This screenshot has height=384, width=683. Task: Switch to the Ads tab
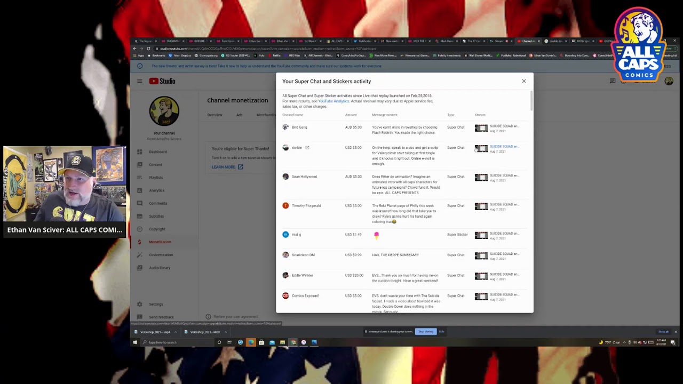pos(239,115)
